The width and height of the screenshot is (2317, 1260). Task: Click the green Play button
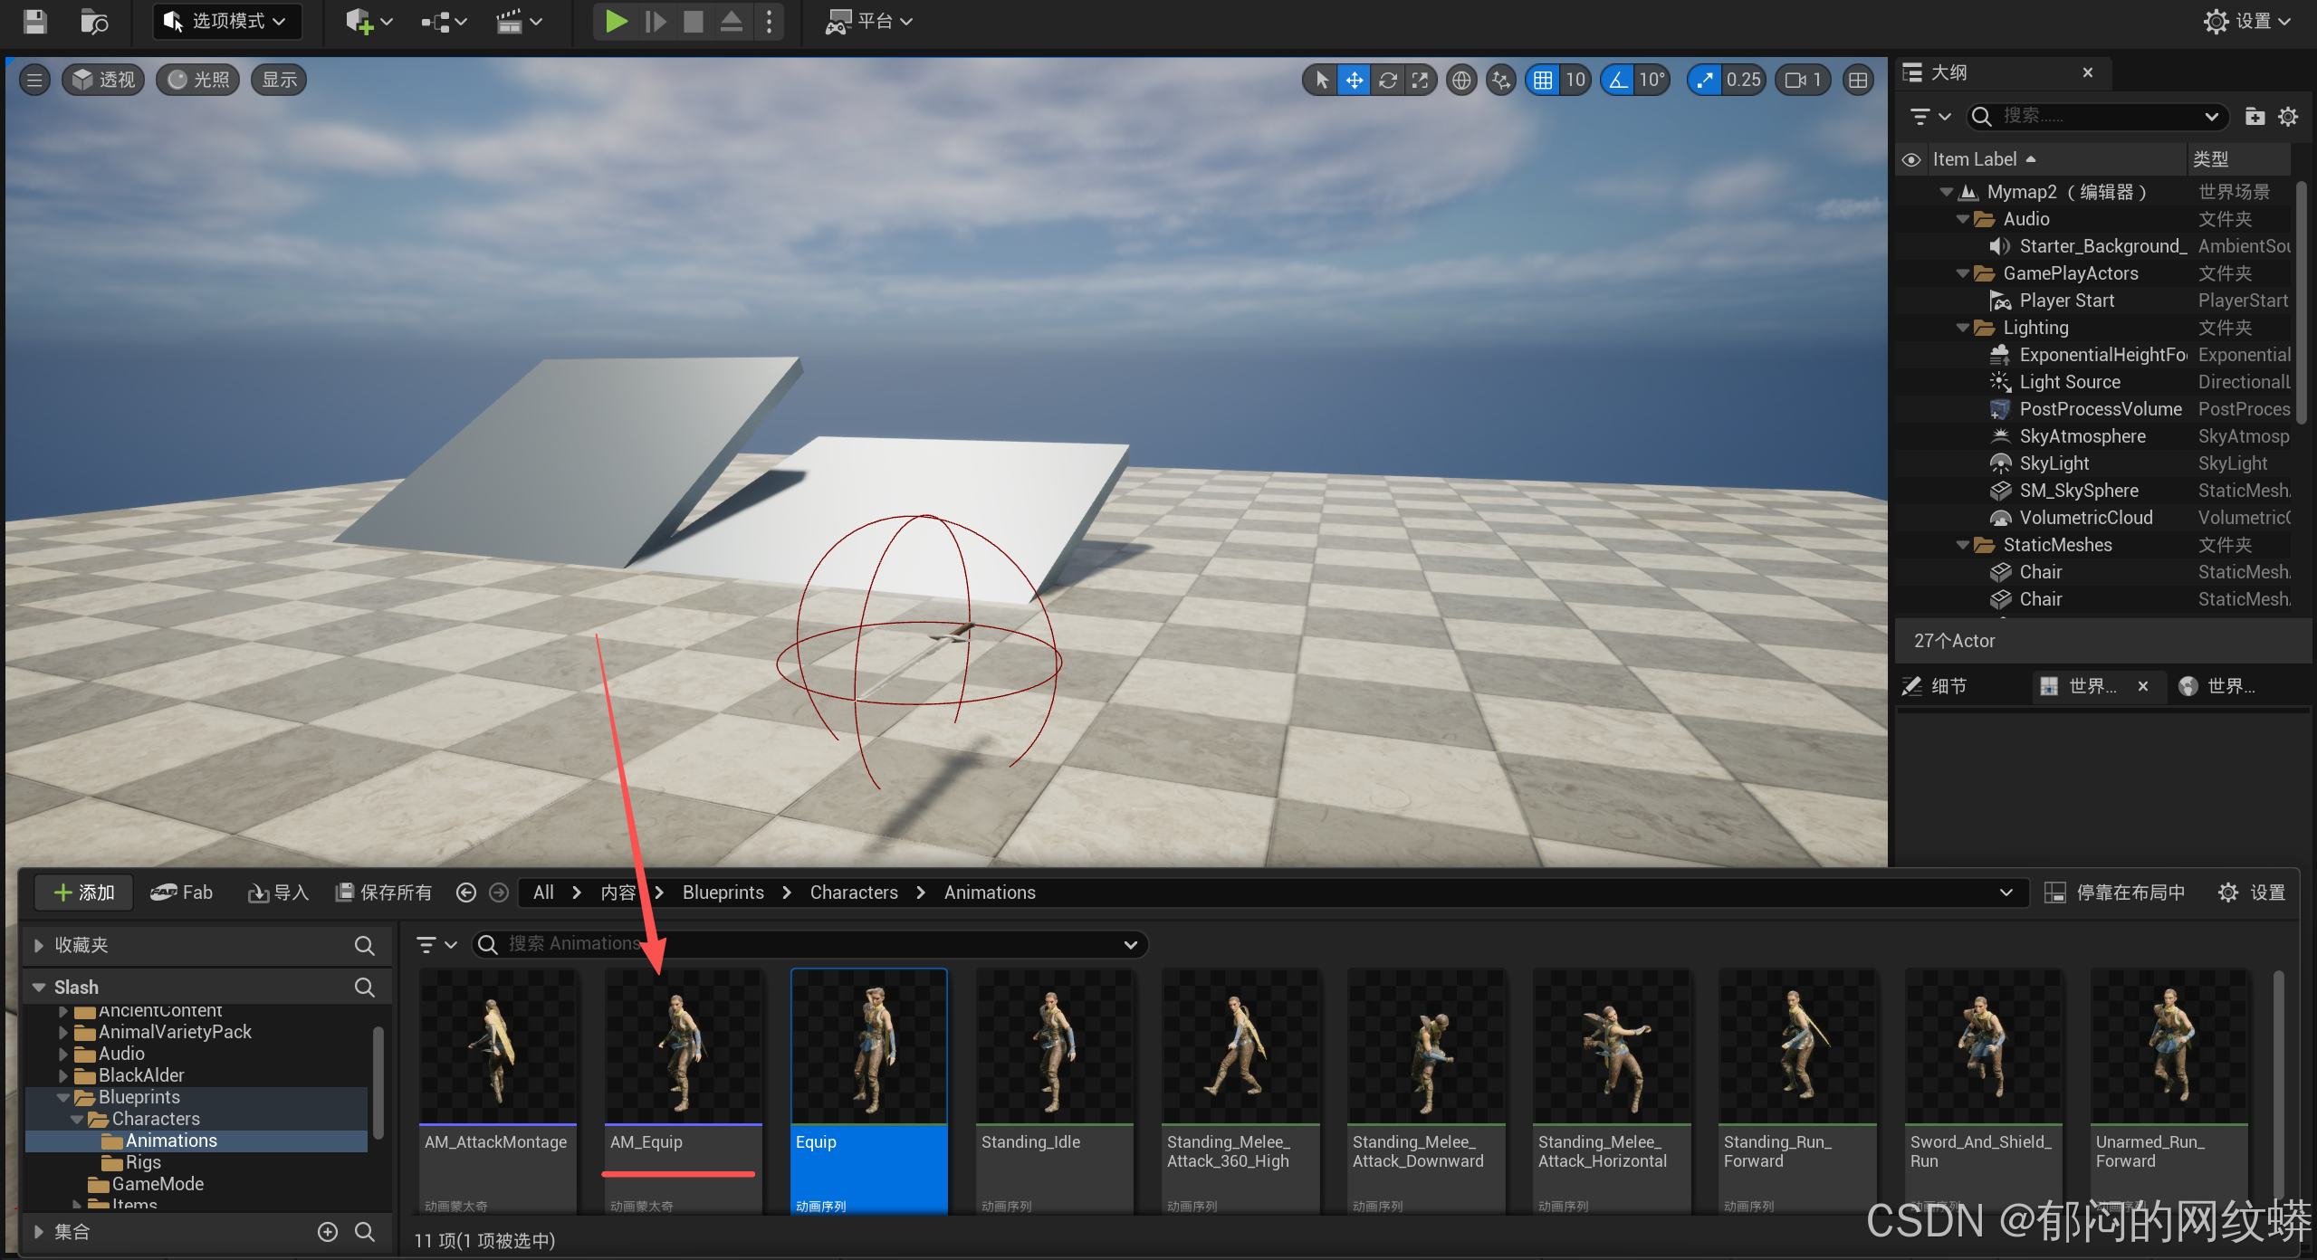[x=616, y=21]
